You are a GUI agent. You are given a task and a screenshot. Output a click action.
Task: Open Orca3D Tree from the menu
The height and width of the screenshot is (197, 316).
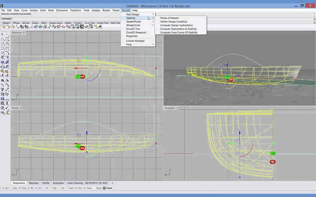(x=133, y=29)
